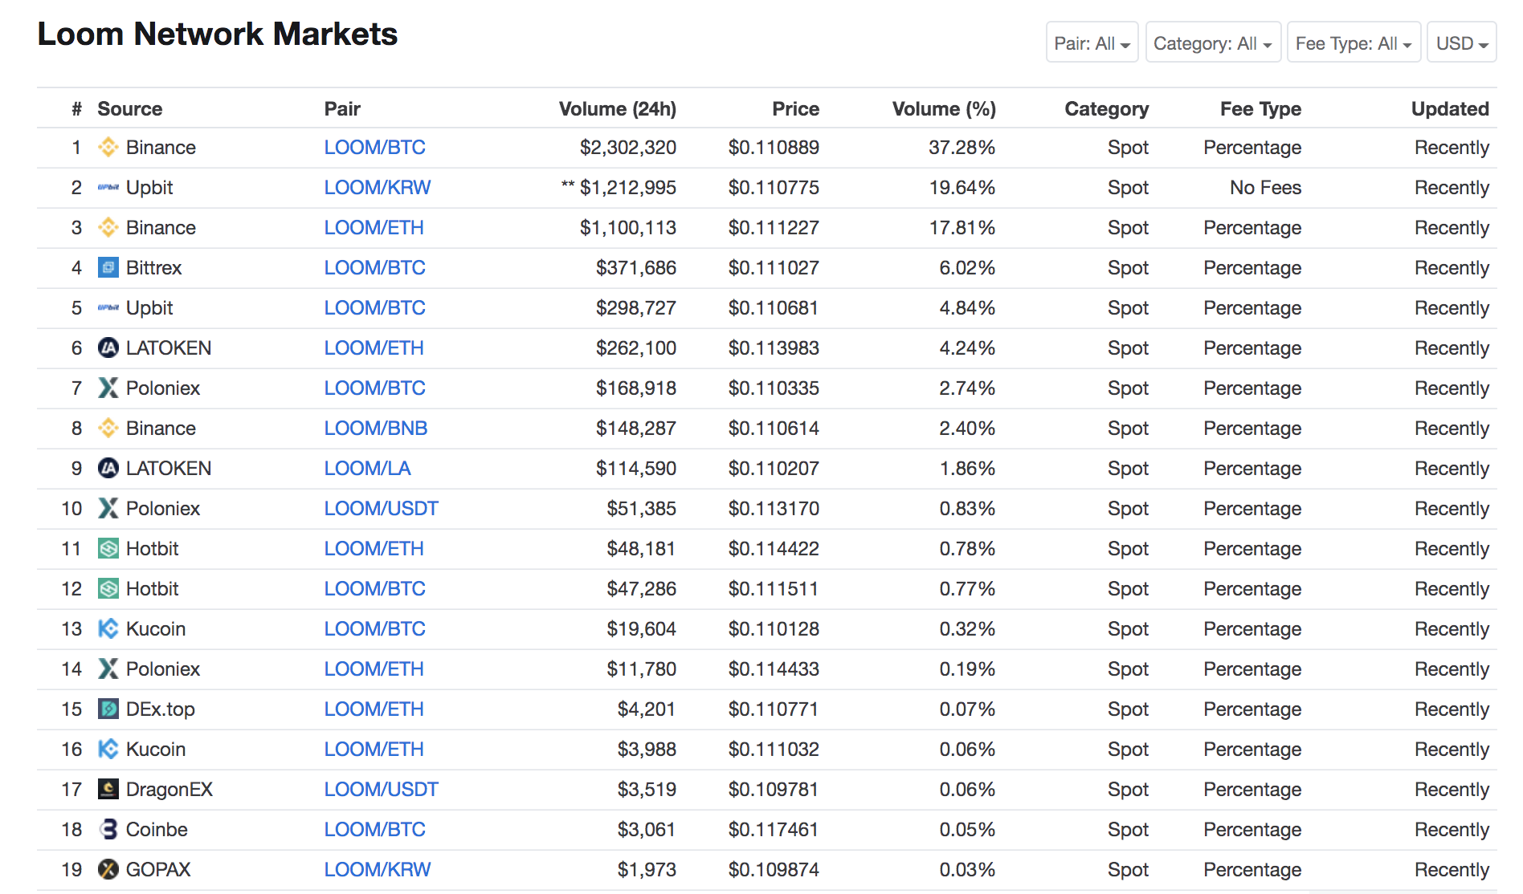1523x894 pixels.
Task: Open LOOM/LA pair link on LATOKEN row
Action: pos(367,468)
